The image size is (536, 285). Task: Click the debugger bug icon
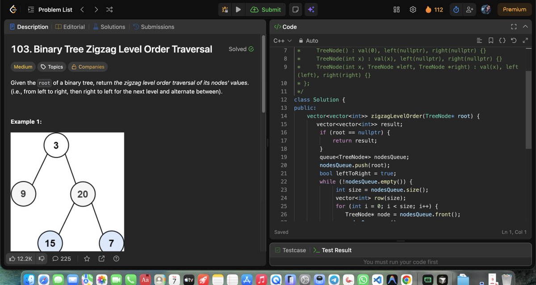[225, 9]
